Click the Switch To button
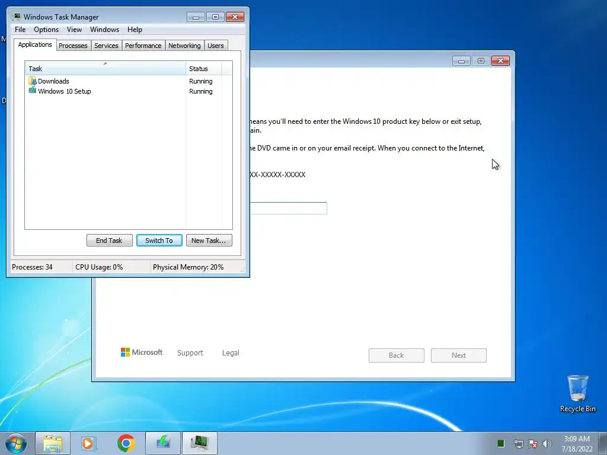 click(159, 241)
